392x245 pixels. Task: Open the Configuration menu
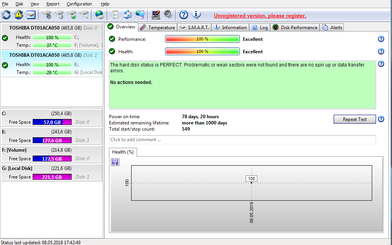(x=79, y=4)
